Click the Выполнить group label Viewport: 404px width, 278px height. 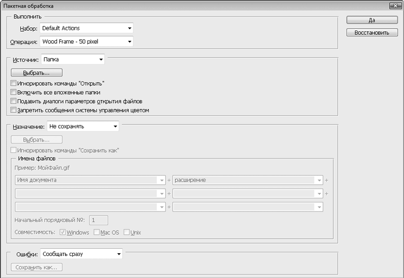[x=28, y=17]
